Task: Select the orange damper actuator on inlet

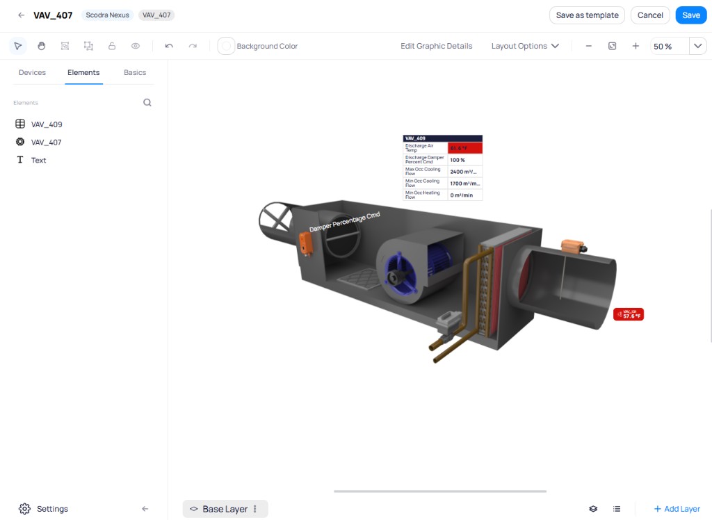Action: (x=306, y=243)
